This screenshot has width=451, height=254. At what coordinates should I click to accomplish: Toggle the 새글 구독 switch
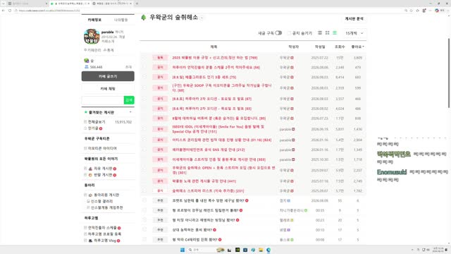pos(278,33)
